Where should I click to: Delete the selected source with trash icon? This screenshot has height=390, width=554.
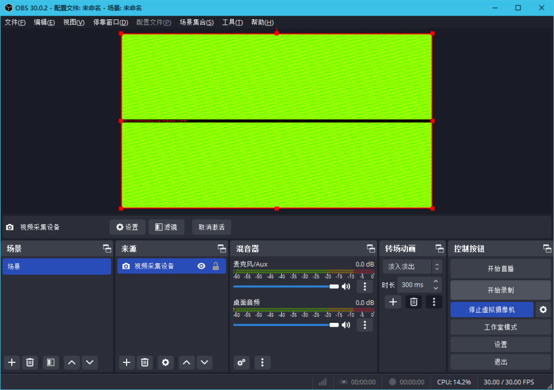[x=144, y=362]
